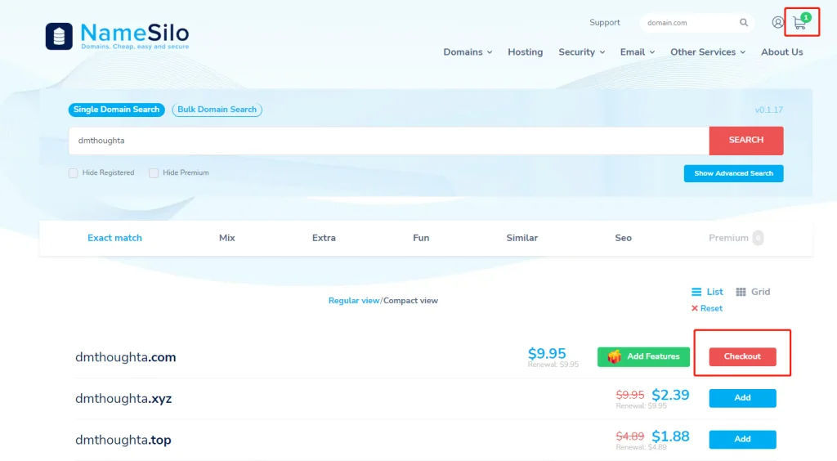Switch to Grid view icon

pyautogui.click(x=741, y=292)
